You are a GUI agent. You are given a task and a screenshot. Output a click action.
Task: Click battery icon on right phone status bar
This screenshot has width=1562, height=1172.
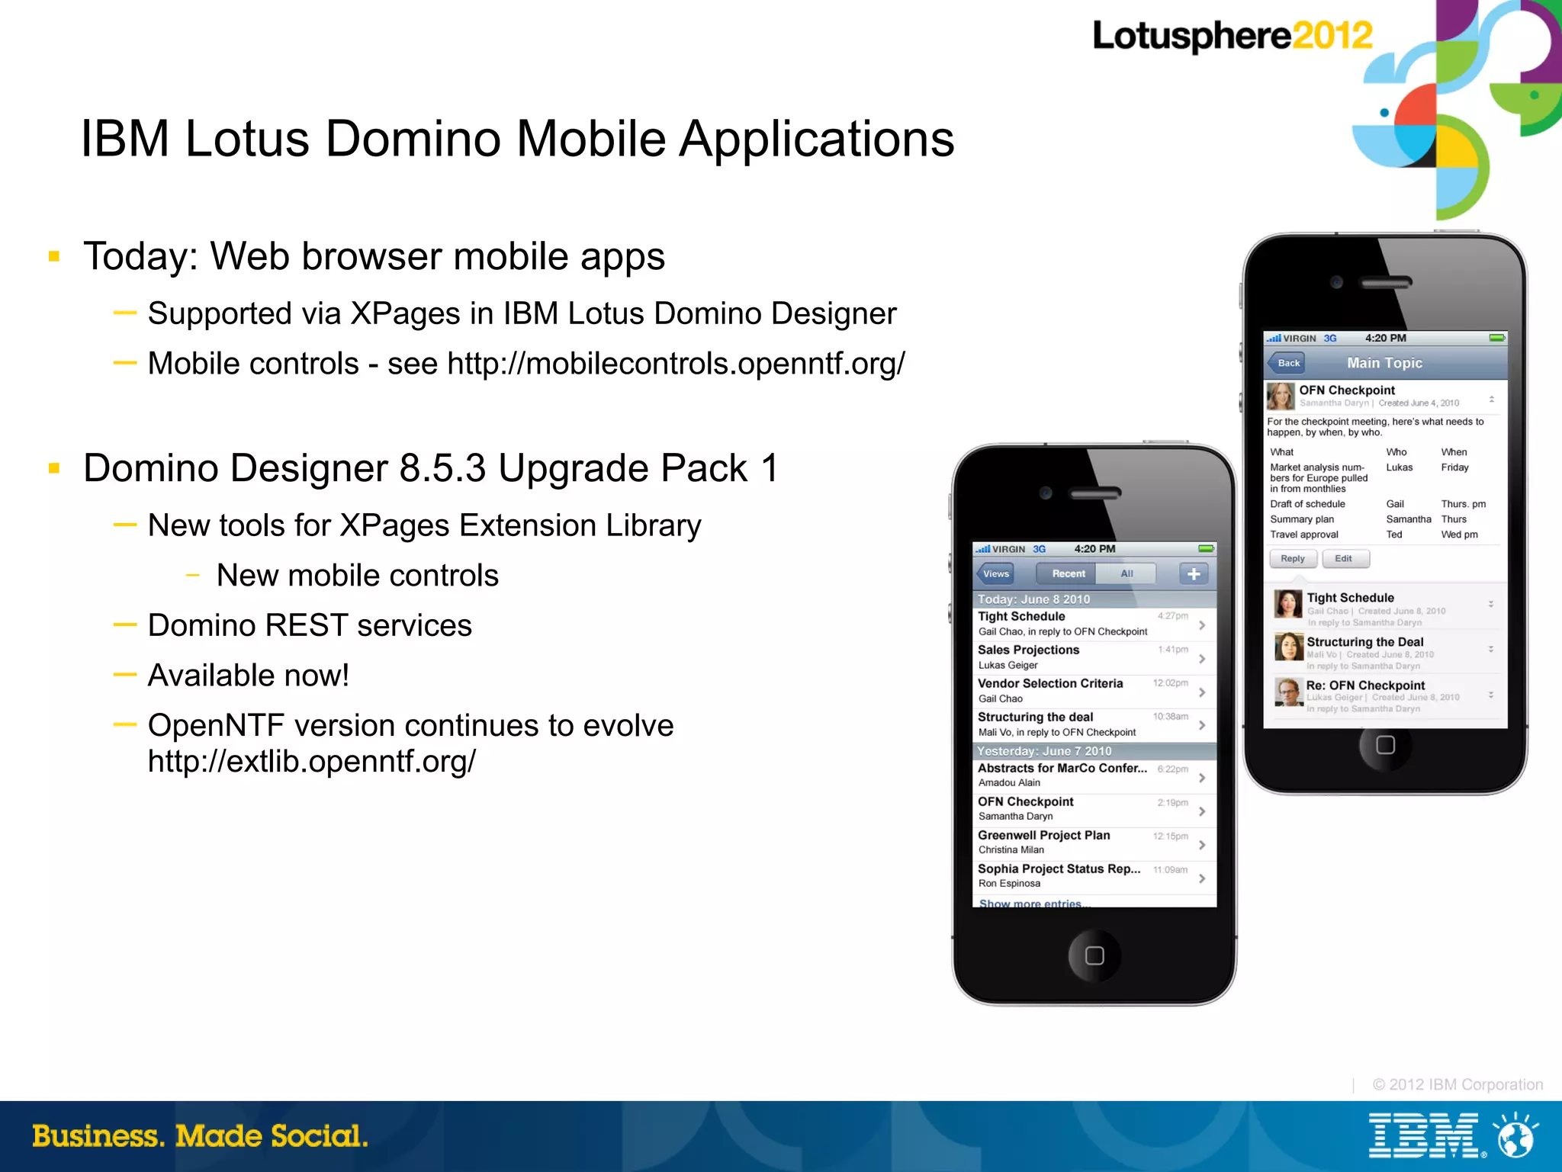coord(1496,338)
